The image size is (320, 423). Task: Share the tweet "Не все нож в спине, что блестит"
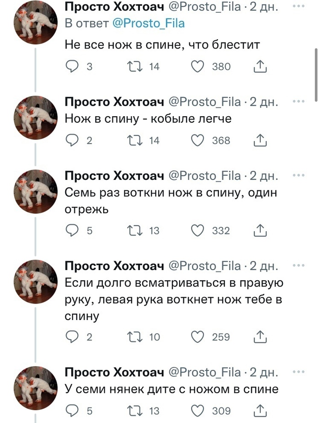pos(260,67)
